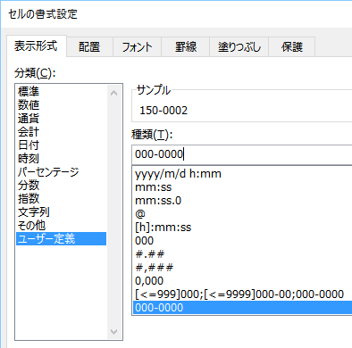This screenshot has width=352, height=348.
Task: Select the 000 format entry
Action: 243,241
